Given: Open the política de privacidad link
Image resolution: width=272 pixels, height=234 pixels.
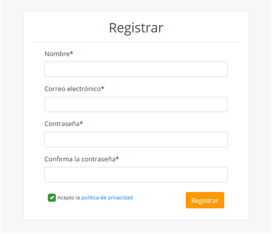Looking at the screenshot, I should [107, 198].
